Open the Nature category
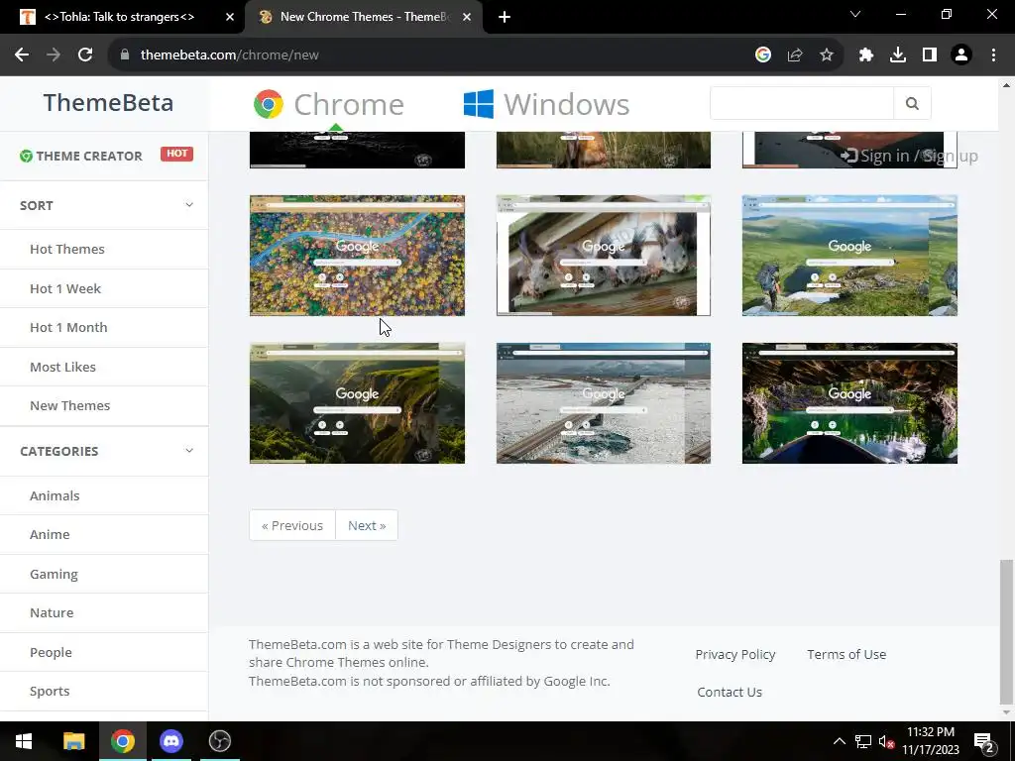Screen dimensions: 1015x761 [52, 612]
